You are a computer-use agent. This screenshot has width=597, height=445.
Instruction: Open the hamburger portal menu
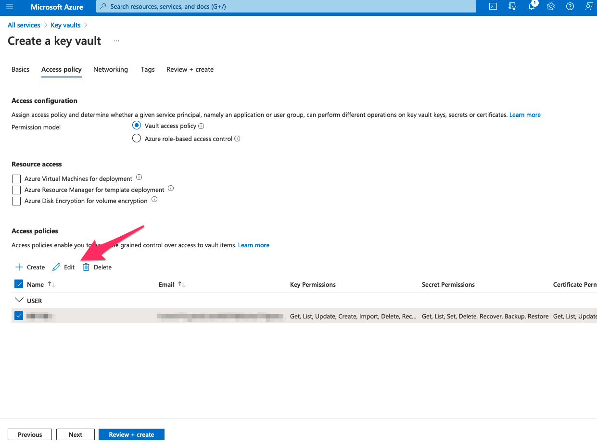click(10, 7)
